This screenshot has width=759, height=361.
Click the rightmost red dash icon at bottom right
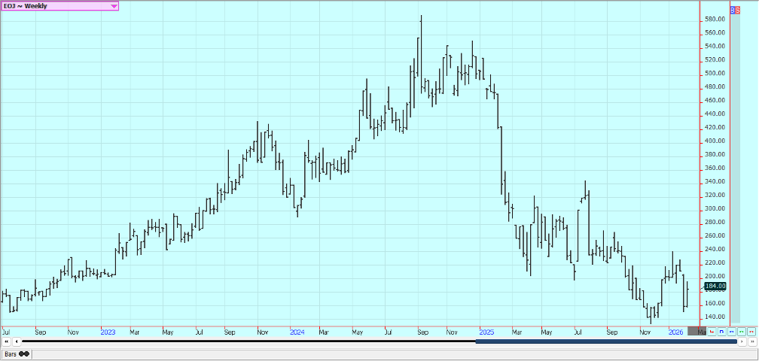(751, 331)
